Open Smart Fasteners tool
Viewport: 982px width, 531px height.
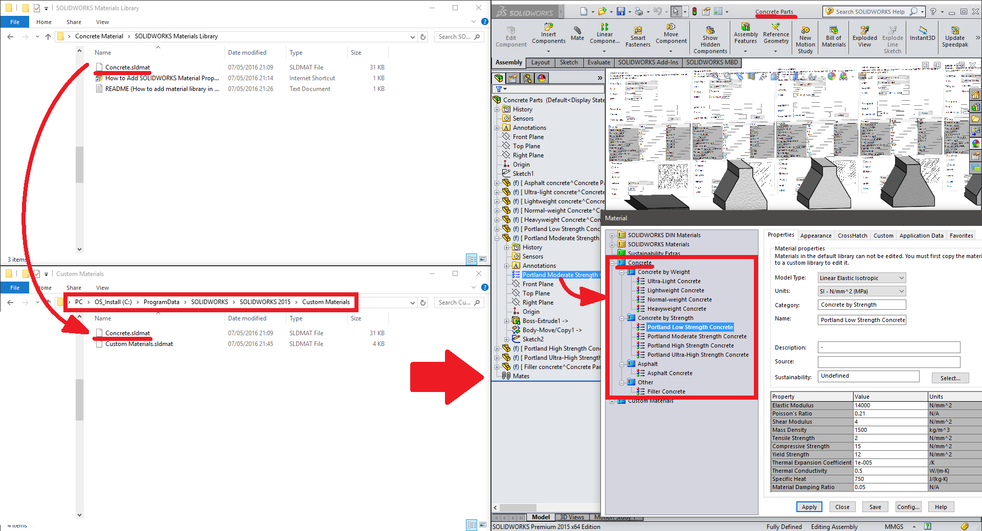pyautogui.click(x=638, y=37)
